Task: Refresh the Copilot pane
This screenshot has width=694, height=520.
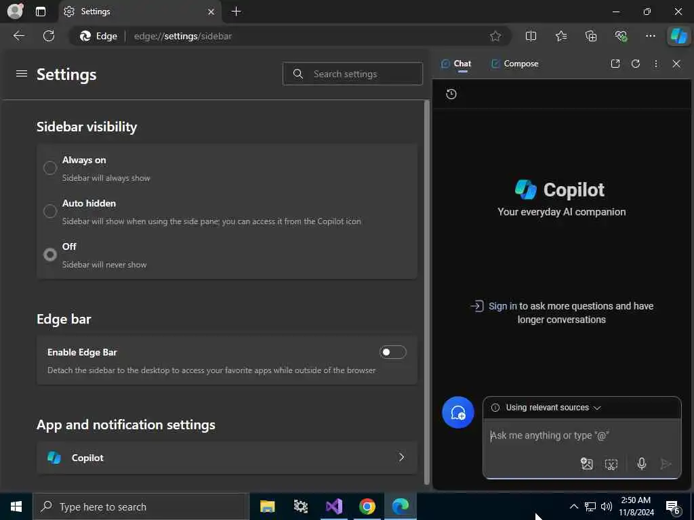Action: (x=636, y=64)
